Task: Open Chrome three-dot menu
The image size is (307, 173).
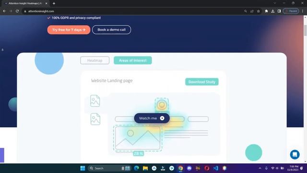Action: (x=303, y=11)
